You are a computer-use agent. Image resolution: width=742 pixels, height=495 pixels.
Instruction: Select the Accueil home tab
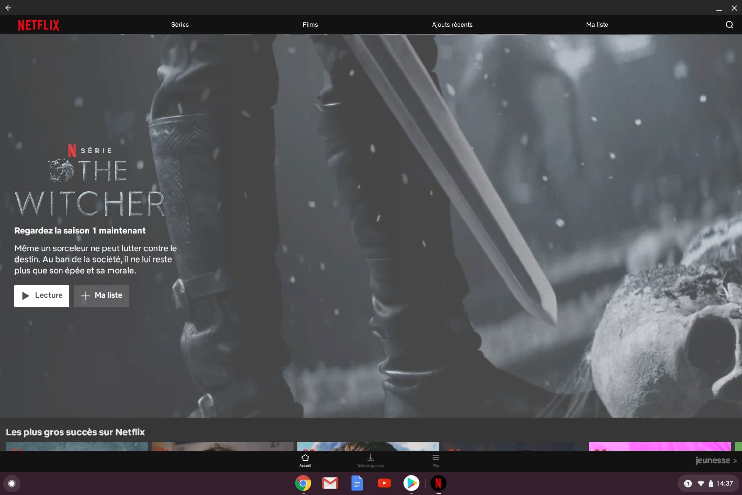[305, 460]
